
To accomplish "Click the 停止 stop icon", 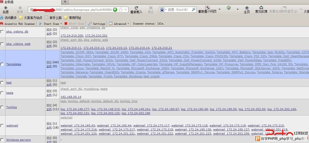I will 151,8.
